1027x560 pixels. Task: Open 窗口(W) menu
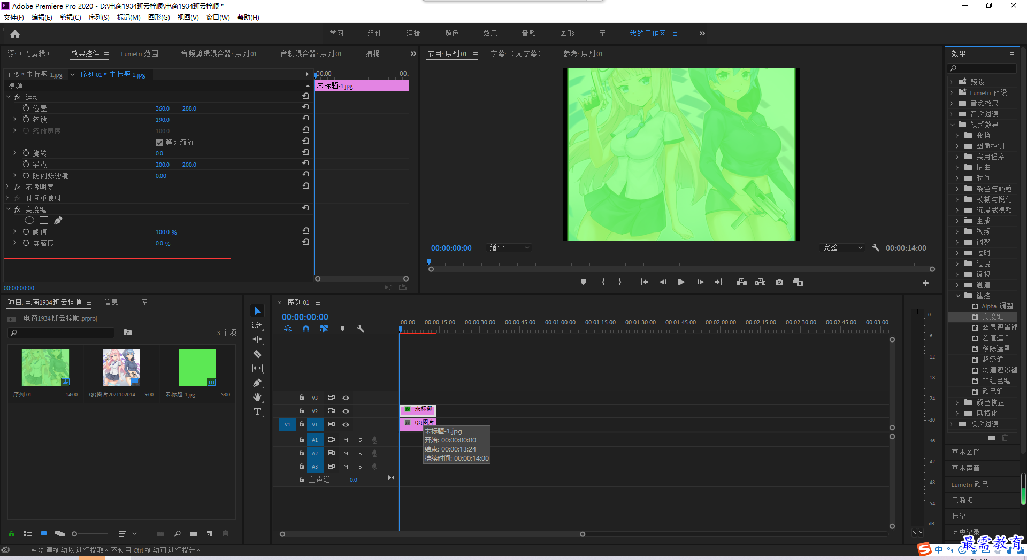(218, 18)
